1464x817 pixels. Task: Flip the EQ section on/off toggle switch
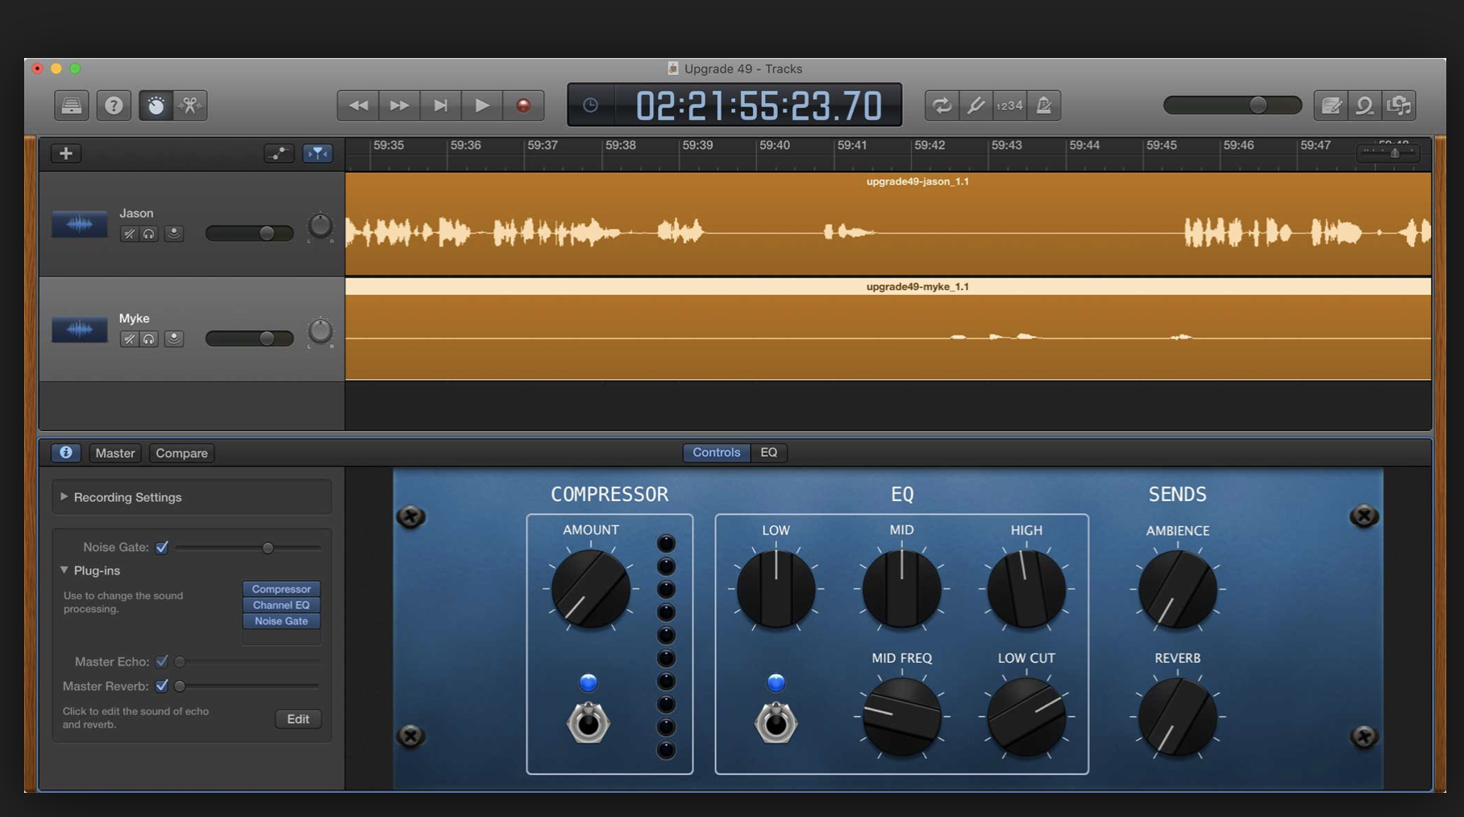coord(776,721)
